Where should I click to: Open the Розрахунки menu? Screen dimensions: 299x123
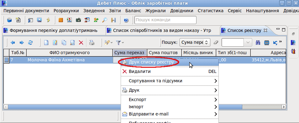pyautogui.click(x=66, y=11)
